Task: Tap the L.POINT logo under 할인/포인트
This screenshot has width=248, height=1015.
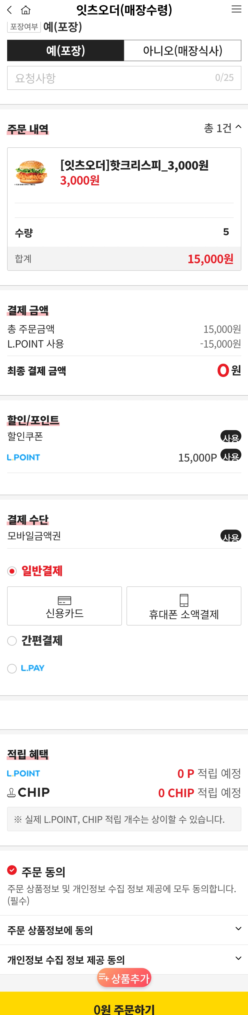Action: (24, 457)
